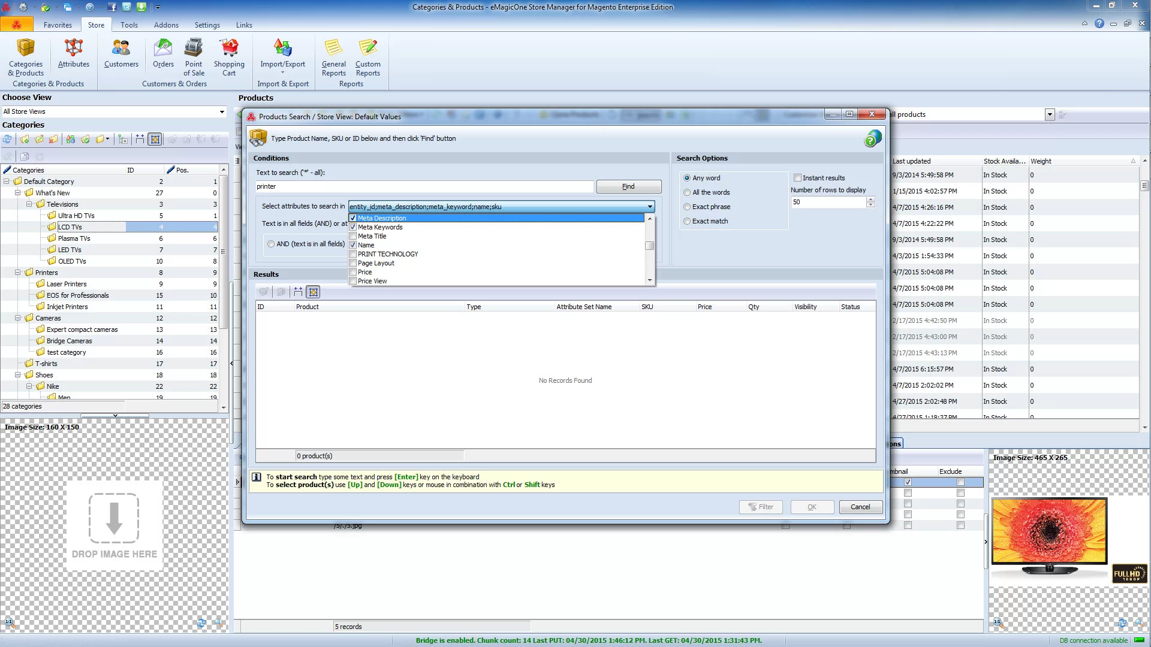
Task: Open the Shopping Cart icon
Action: click(x=229, y=57)
